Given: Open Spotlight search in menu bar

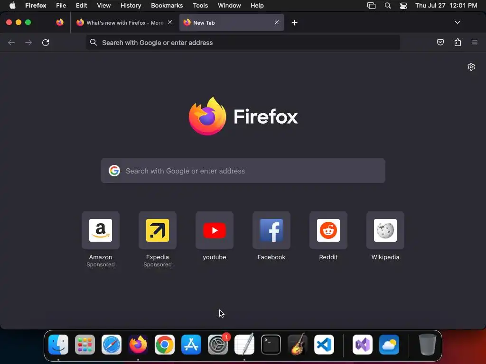Looking at the screenshot, I should coord(387,5).
